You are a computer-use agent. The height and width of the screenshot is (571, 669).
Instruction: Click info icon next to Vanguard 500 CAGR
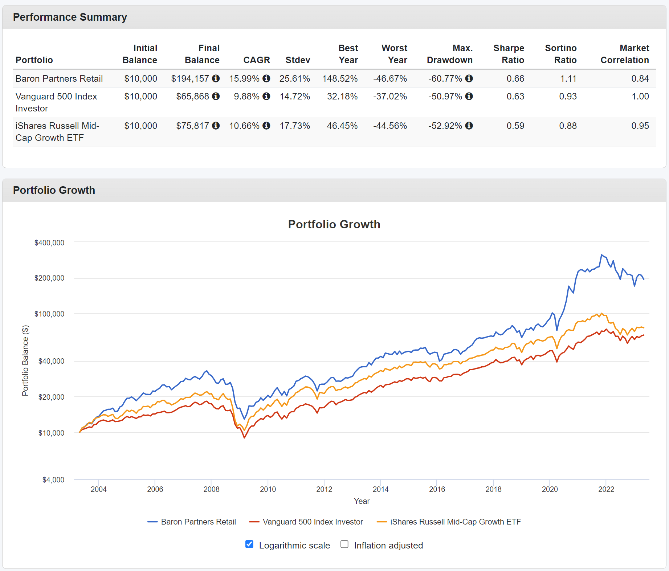coord(266,97)
